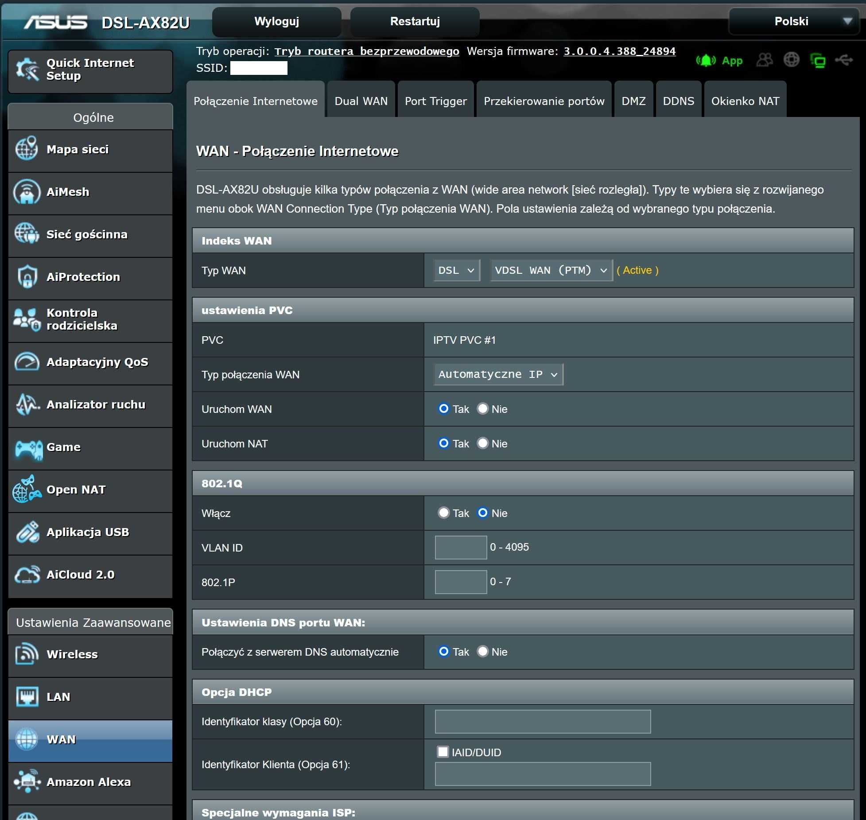Click the guest users status icon
The width and height of the screenshot is (866, 820).
(764, 59)
